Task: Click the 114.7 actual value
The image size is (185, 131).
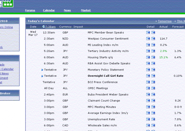Action: [x=163, y=39]
